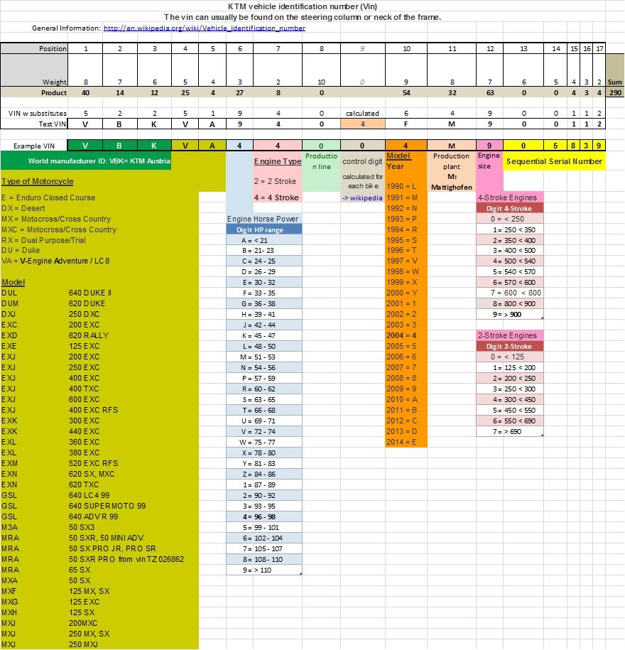Click the 'Mattighofen' production plant cell
Screen dimensions: 625x650
point(452,187)
